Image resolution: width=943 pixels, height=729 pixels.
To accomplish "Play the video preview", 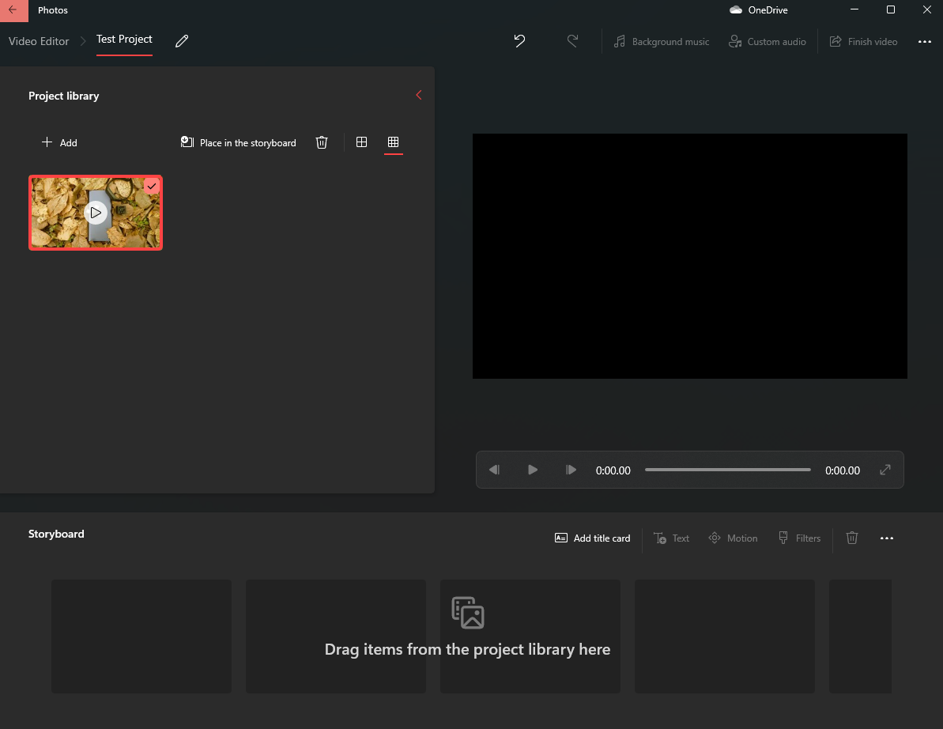I will (x=532, y=470).
